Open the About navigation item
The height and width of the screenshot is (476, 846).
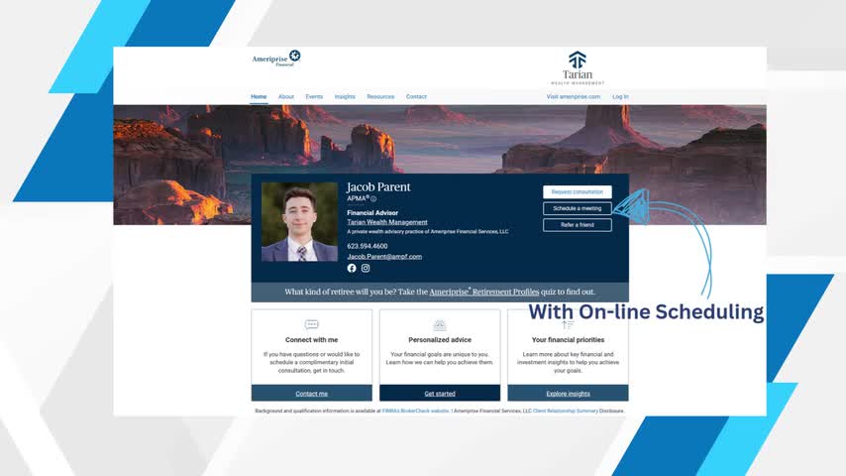[x=286, y=97]
